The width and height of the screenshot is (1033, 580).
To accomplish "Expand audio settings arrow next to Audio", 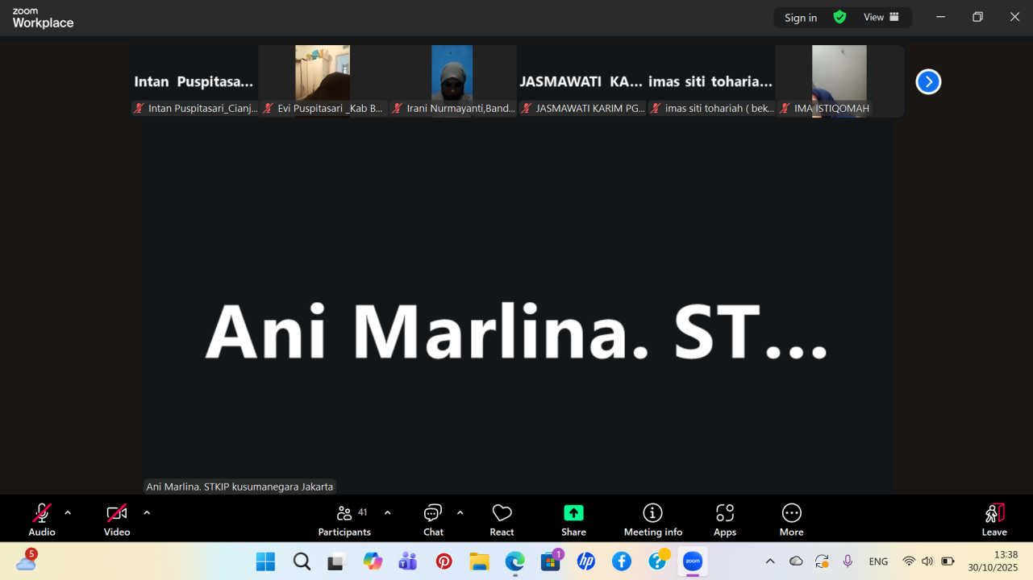I will click(x=68, y=512).
